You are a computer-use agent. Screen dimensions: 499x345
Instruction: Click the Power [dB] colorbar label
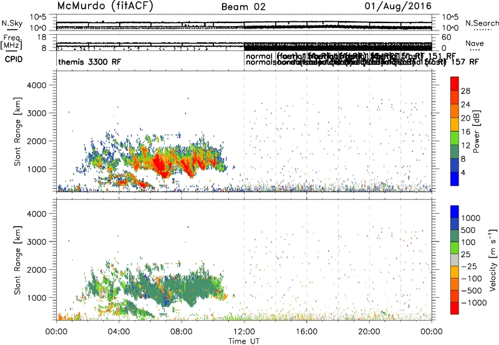[477, 131]
